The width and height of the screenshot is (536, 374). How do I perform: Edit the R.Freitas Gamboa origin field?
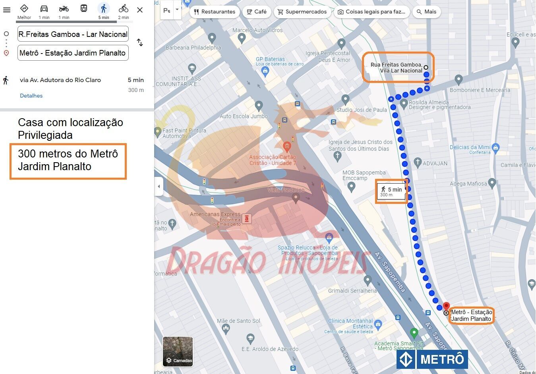[73, 34]
